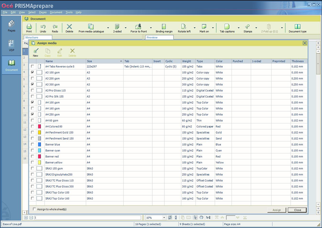Click the Weight column header
The height and width of the screenshot is (228, 322).
(x=188, y=61)
